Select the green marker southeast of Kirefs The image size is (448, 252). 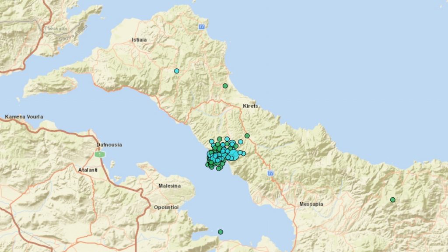coord(247,136)
